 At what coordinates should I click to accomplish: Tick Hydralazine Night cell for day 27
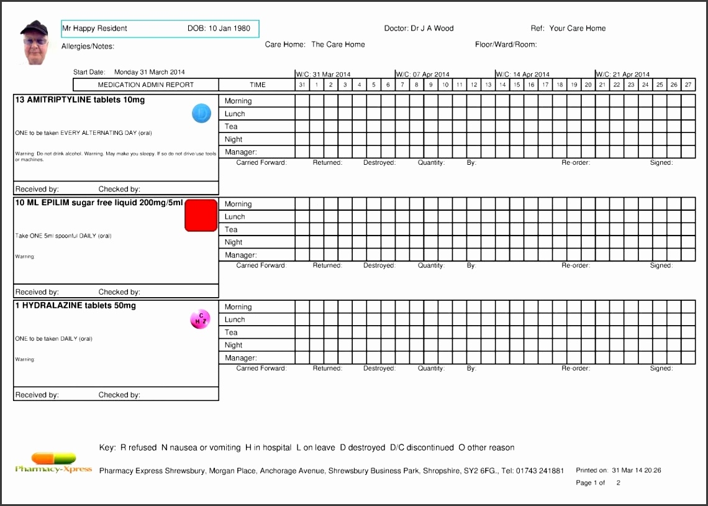click(x=688, y=345)
